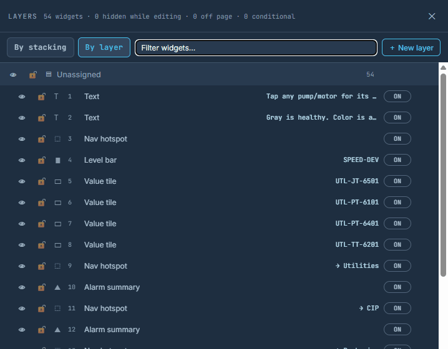Hide widget 2 Text via eye icon
448x349 pixels.
click(22, 118)
